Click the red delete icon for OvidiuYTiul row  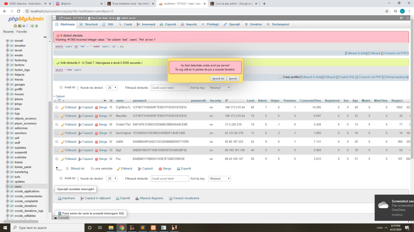[x=96, y=125]
